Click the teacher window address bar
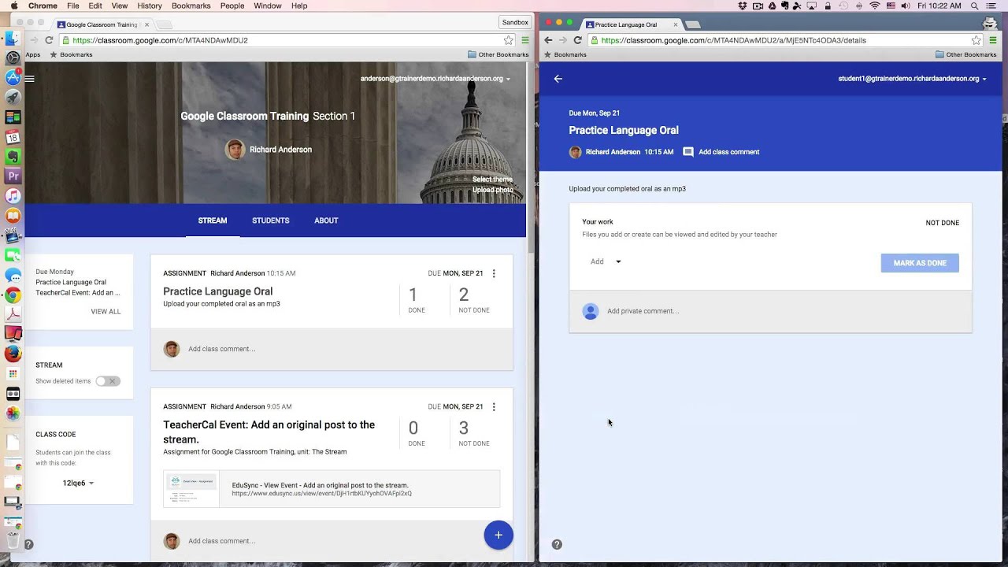This screenshot has width=1008, height=567. click(287, 40)
